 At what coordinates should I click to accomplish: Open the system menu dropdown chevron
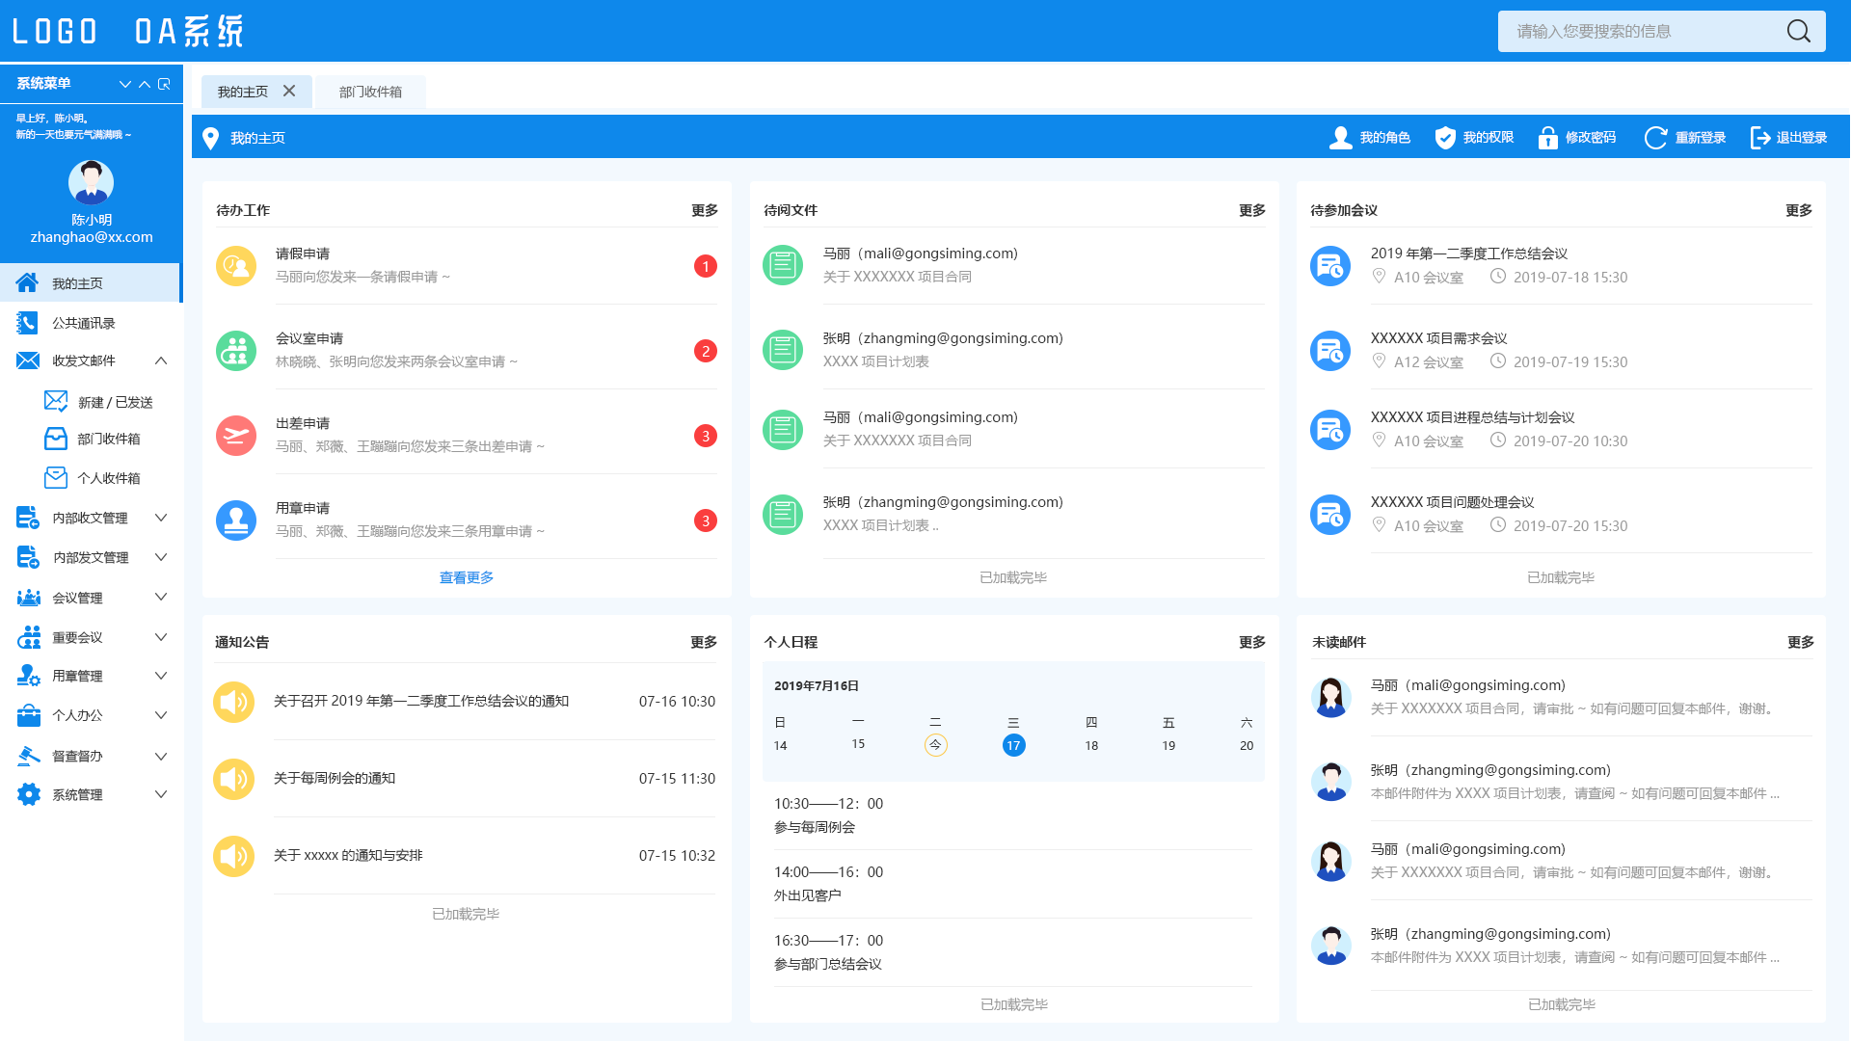coord(124,84)
